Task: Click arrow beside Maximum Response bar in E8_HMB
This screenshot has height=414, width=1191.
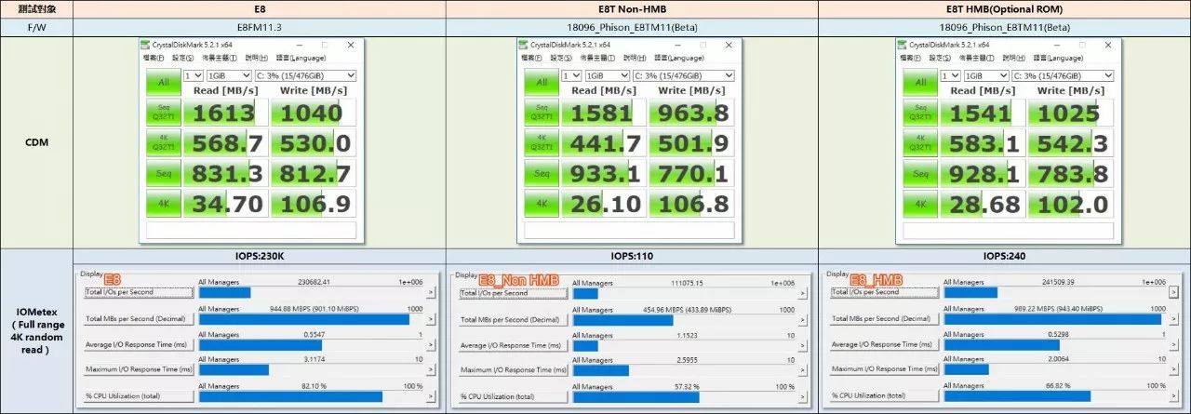Action: point(1175,369)
